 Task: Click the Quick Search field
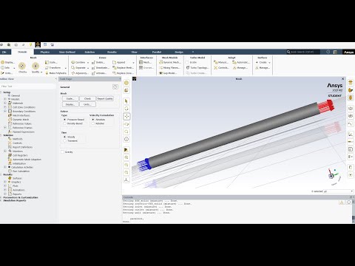click(x=302, y=52)
